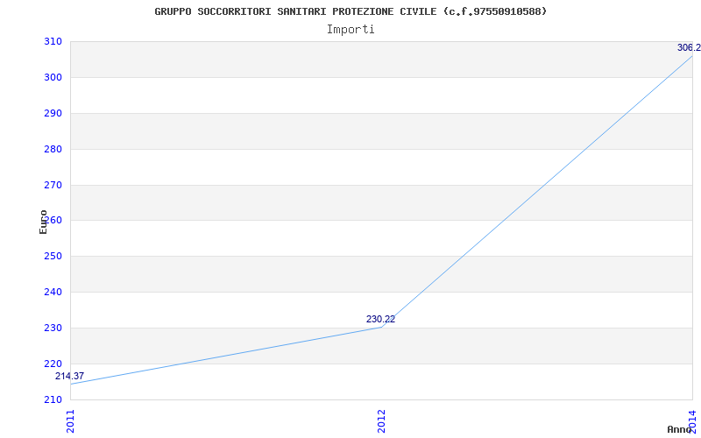Click the Anno x-axis title
Viewport: 701px width, 438px height.
click(680, 429)
